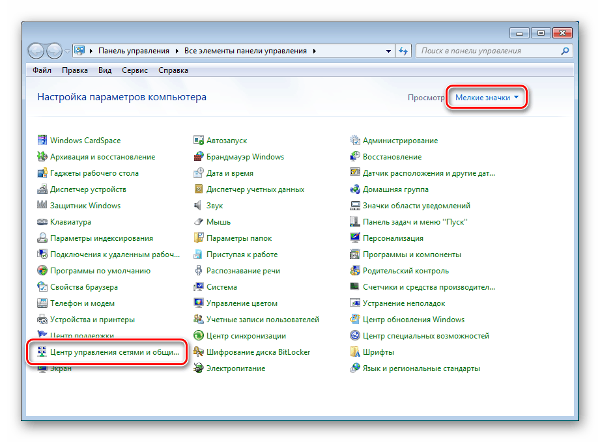Open the Windows CardSpace icon
600x442 pixels.
tap(42, 141)
